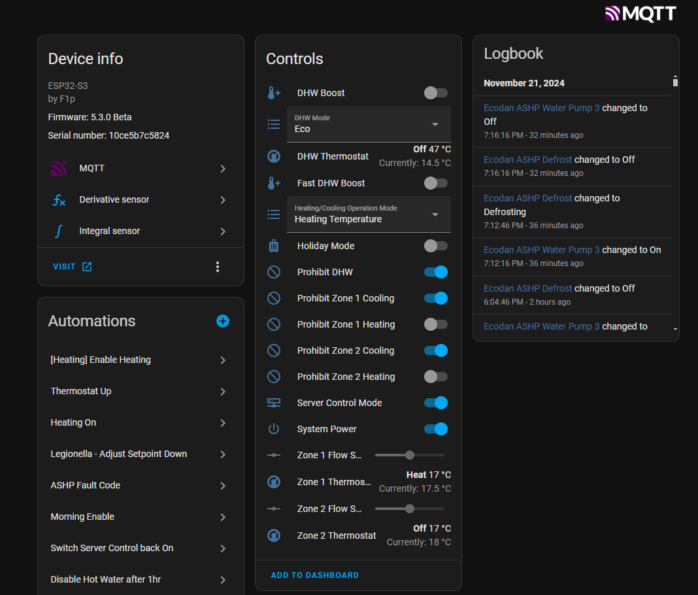698x595 pixels.
Task: Click the VISIT device link
Action: click(72, 267)
